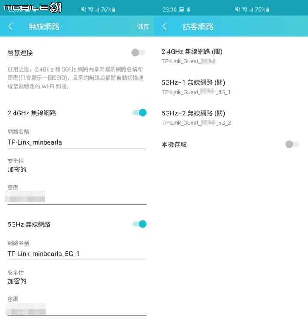Tap the 5GHz 網路名稱 label
The width and height of the screenshot is (308, 326).
point(18,243)
